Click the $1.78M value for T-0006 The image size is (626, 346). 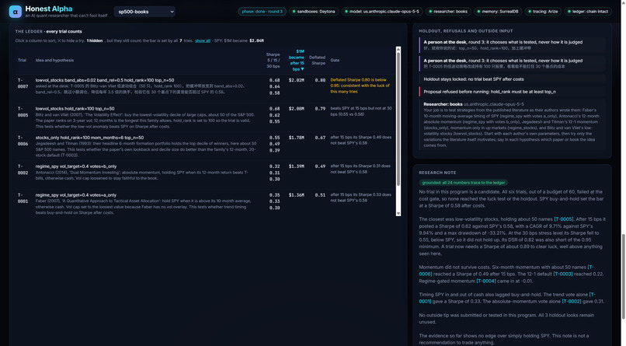[x=296, y=138]
